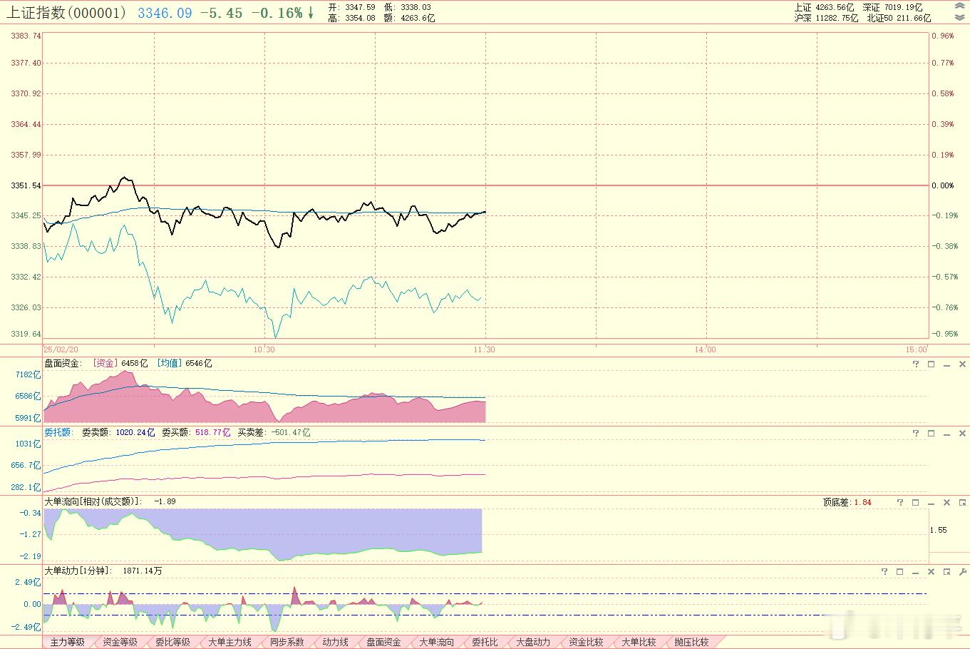Maximize the 大单流向 indicator panel
Screen dimensions: 970x649
[x=916, y=502]
